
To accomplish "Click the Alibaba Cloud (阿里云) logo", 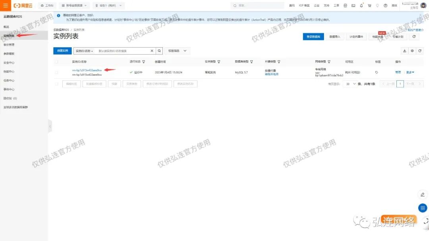I will 23,6.
